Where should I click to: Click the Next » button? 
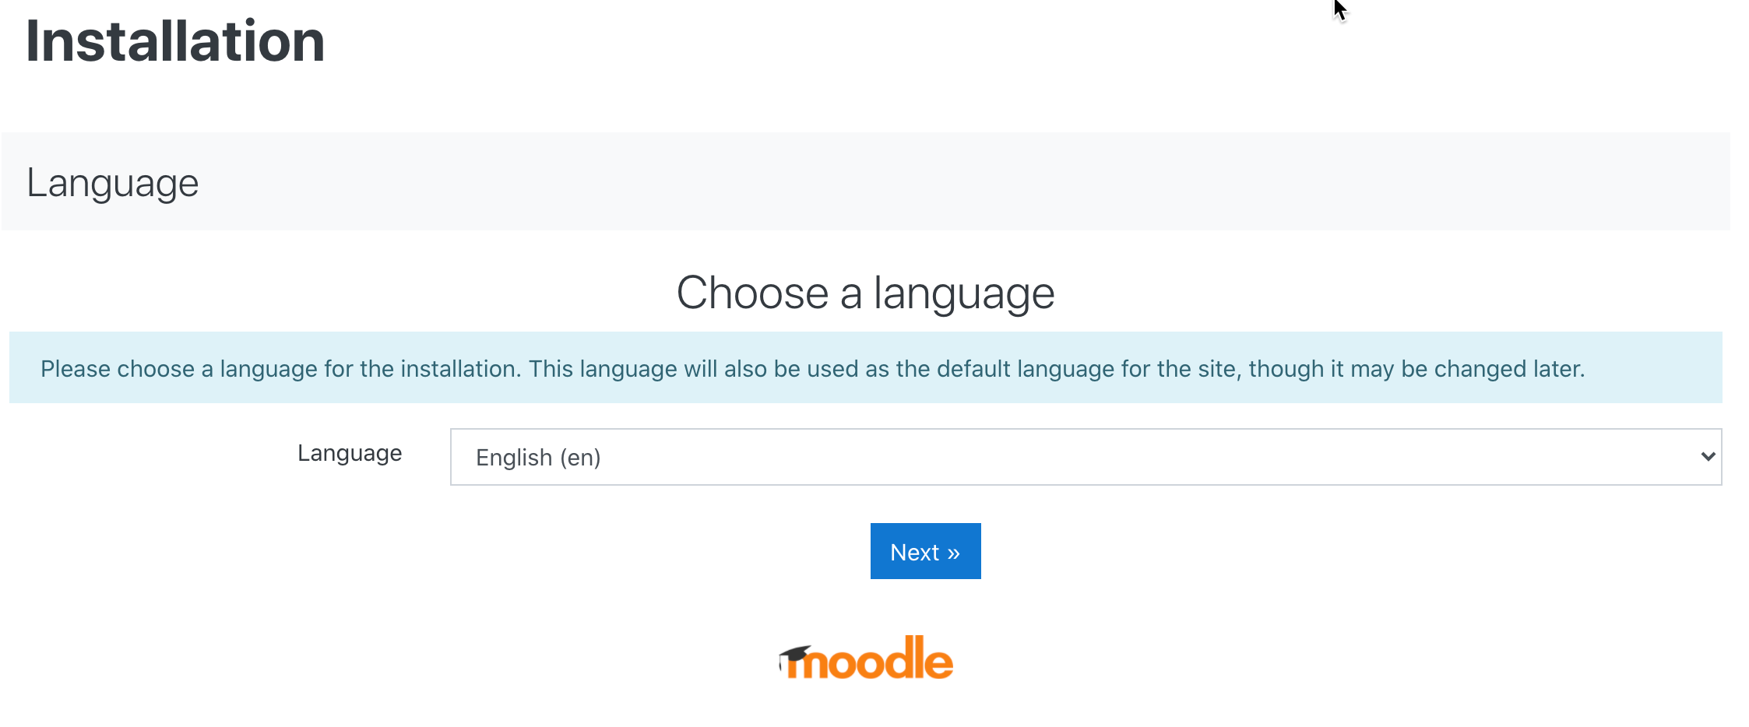(925, 551)
